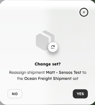Select the 'Ocean Freight Shipment' set name
Screen dimensions: 95x105
48,79
